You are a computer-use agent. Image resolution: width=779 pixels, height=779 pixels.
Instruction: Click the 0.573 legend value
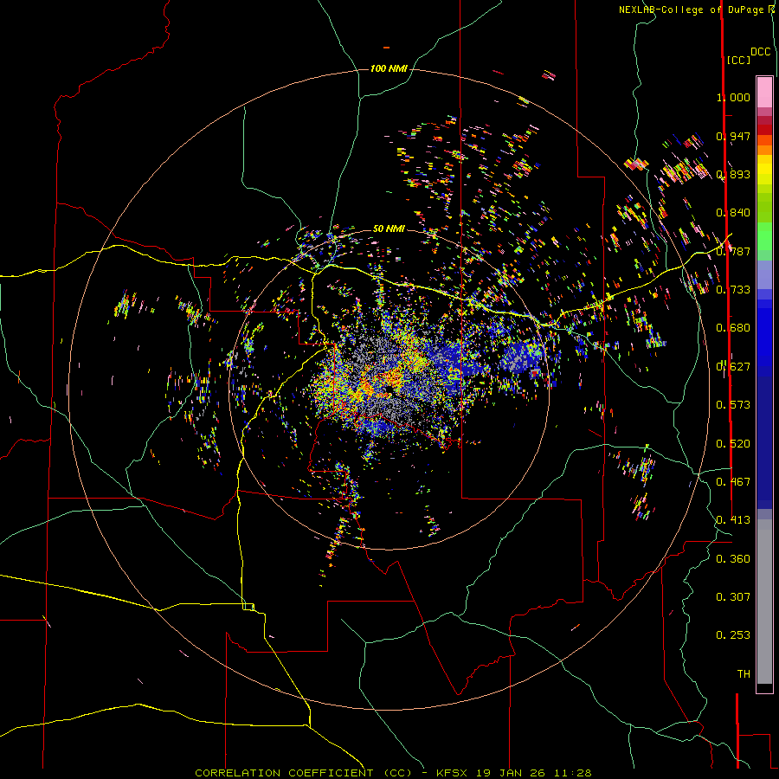pyautogui.click(x=733, y=405)
